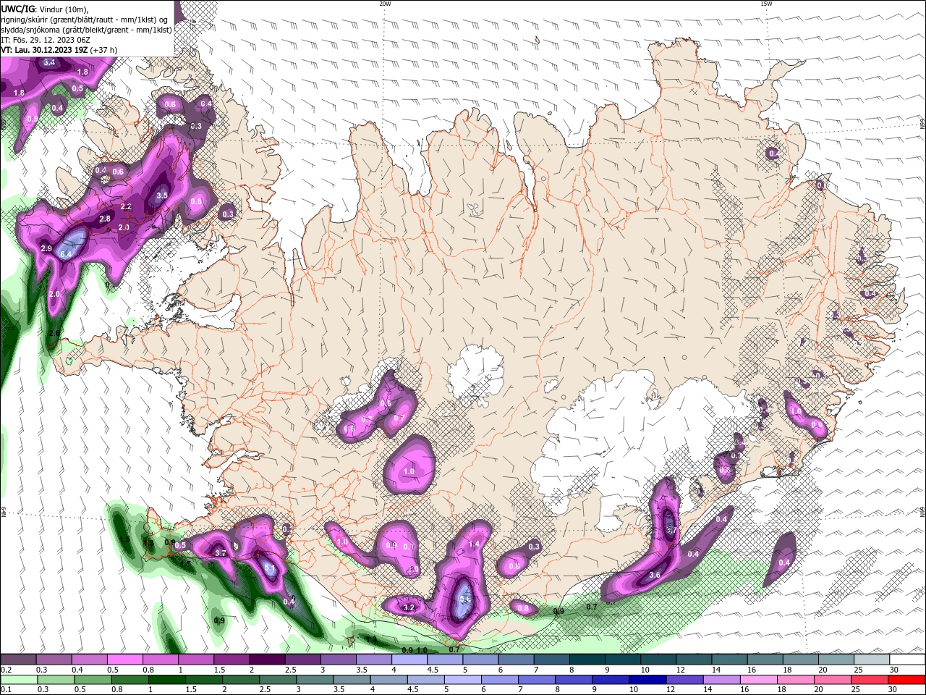The height and width of the screenshot is (695, 926).
Task: Click the 3.4 precipitation value
Action: pyautogui.click(x=48, y=63)
